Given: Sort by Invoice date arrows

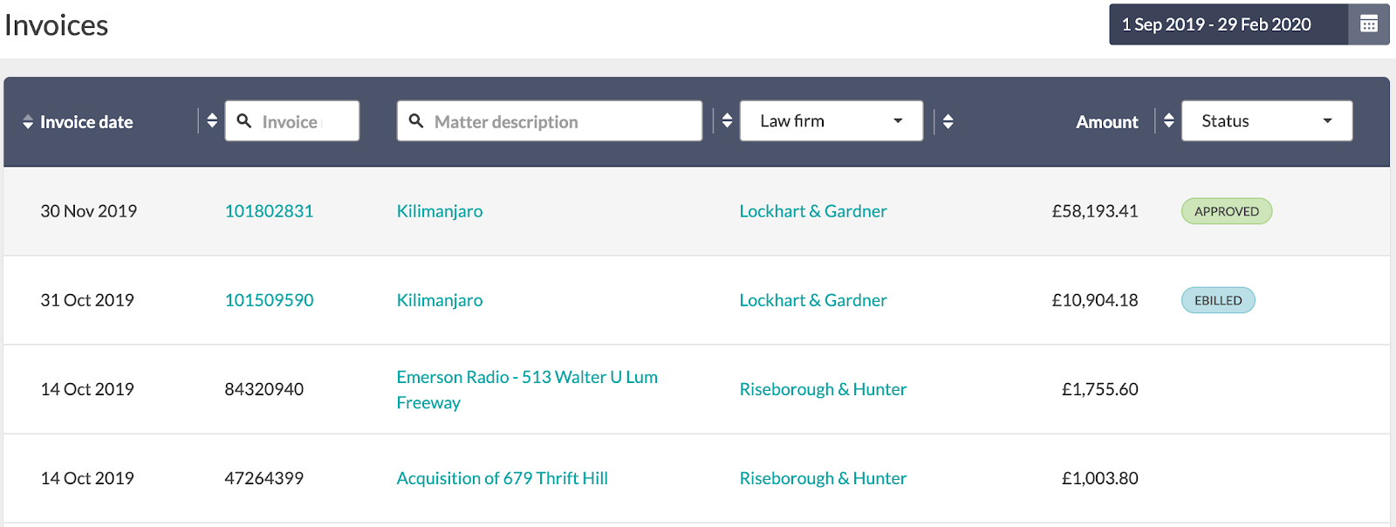Looking at the screenshot, I should click(28, 122).
